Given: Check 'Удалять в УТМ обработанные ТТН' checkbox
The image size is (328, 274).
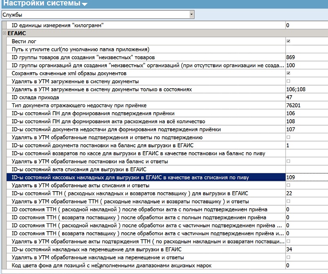Looking at the screenshot, I should (288, 201).
